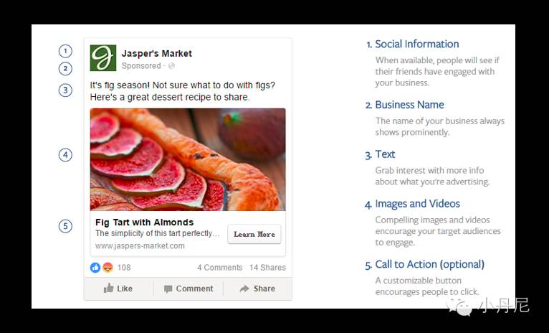
Task: Open the 4 Comments link
Action: coord(220,268)
